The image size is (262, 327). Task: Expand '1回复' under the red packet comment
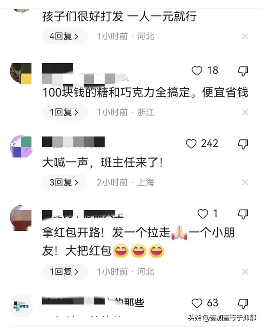pos(65,272)
